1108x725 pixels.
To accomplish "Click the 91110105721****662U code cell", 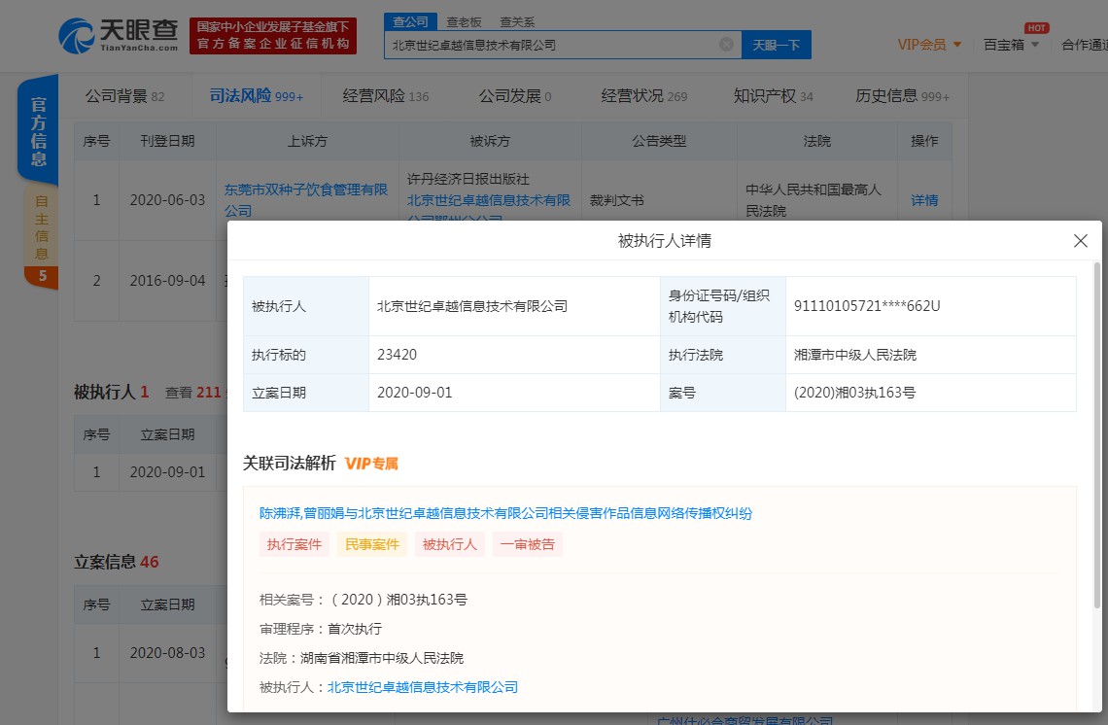I will [931, 306].
